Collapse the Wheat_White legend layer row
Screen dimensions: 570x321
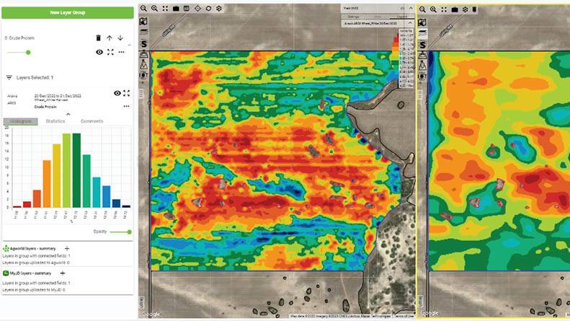(410, 23)
